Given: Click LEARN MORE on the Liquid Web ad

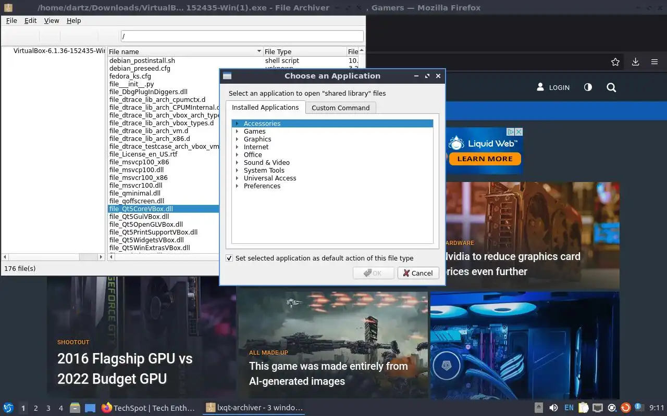Looking at the screenshot, I should click(x=485, y=159).
